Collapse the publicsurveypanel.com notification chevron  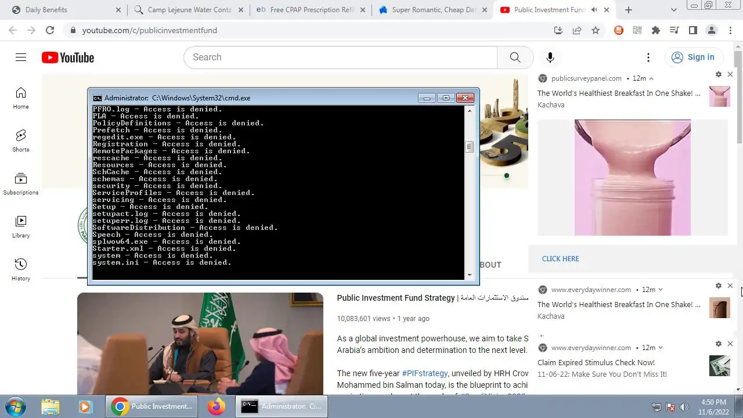click(651, 78)
